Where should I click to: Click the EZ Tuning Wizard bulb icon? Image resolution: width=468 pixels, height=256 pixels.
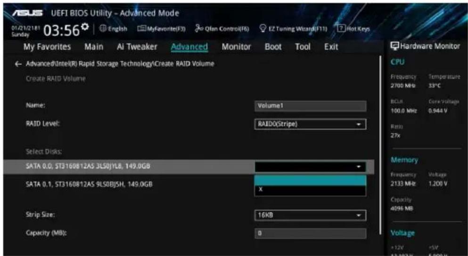point(263,29)
